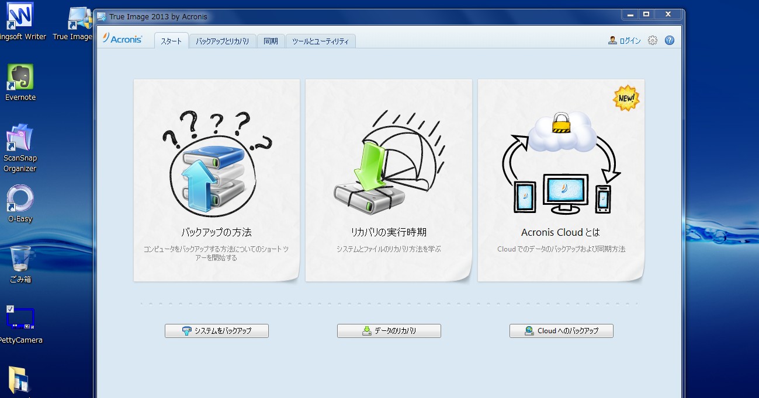
Task: Select the ツールとユーティリティ tab
Action: tap(320, 41)
